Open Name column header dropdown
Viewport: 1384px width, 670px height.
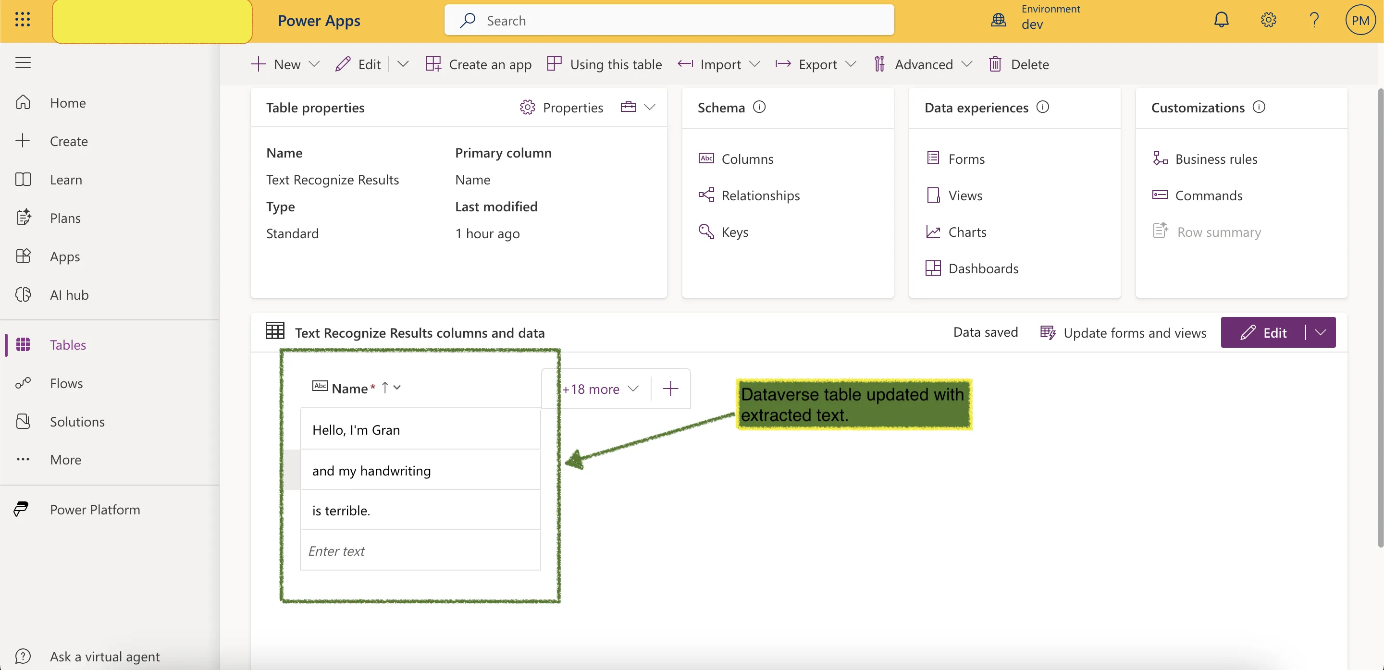tap(397, 387)
